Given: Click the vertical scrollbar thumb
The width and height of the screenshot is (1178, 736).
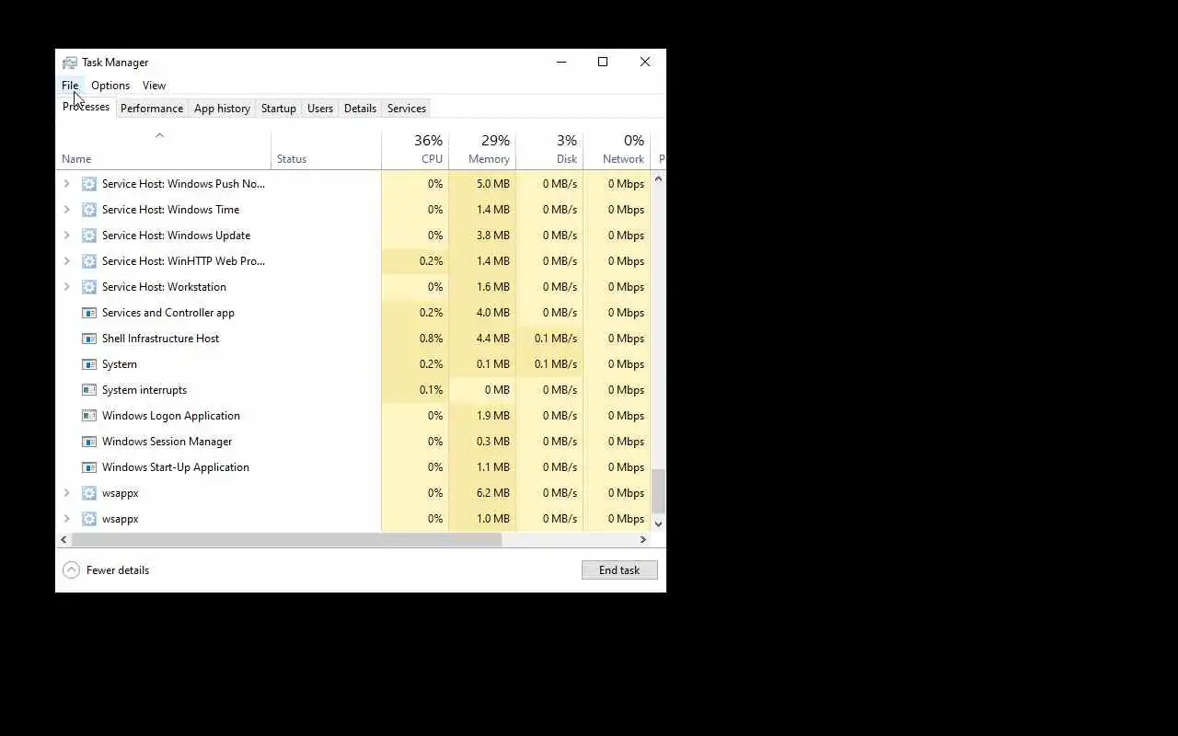Looking at the screenshot, I should pyautogui.click(x=658, y=491).
